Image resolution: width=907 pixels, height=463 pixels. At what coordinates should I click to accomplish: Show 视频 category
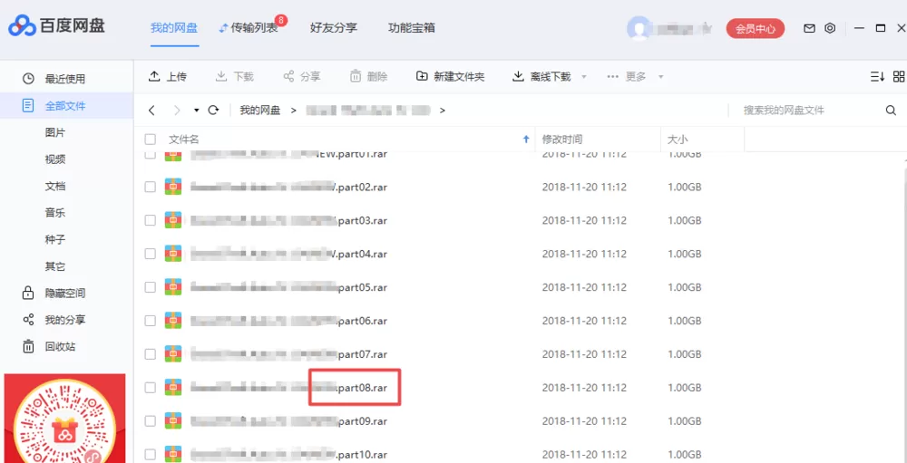click(55, 159)
